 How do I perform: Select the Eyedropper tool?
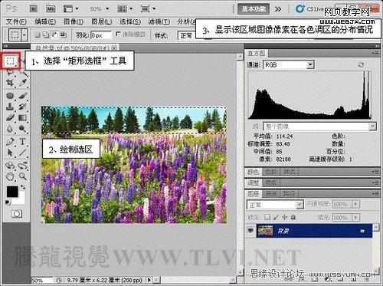pos(23,83)
